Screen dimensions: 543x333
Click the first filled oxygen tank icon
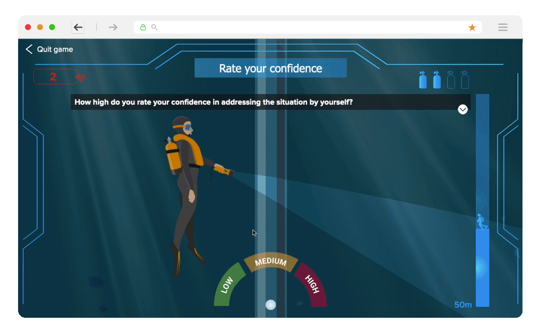click(422, 80)
